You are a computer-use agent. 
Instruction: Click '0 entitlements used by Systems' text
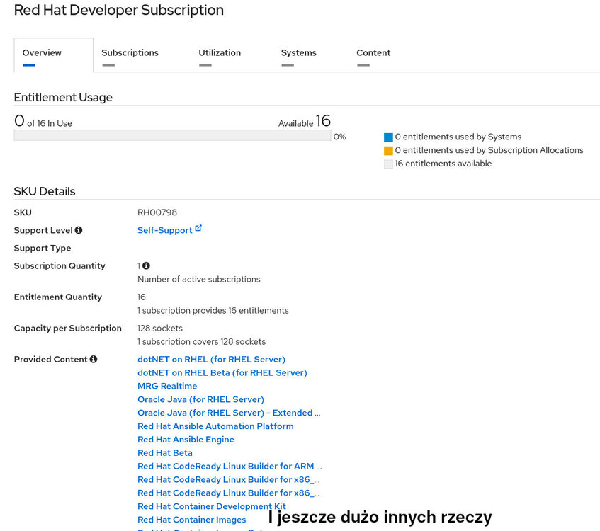pyautogui.click(x=458, y=137)
